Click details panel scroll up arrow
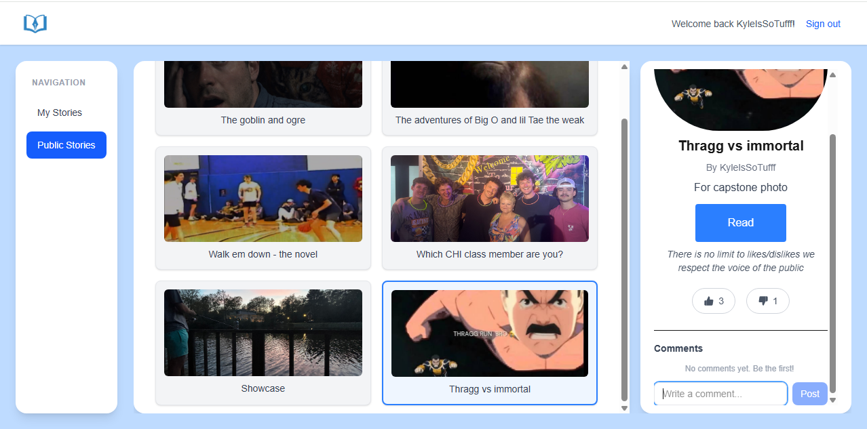The image size is (867, 429). [832, 75]
